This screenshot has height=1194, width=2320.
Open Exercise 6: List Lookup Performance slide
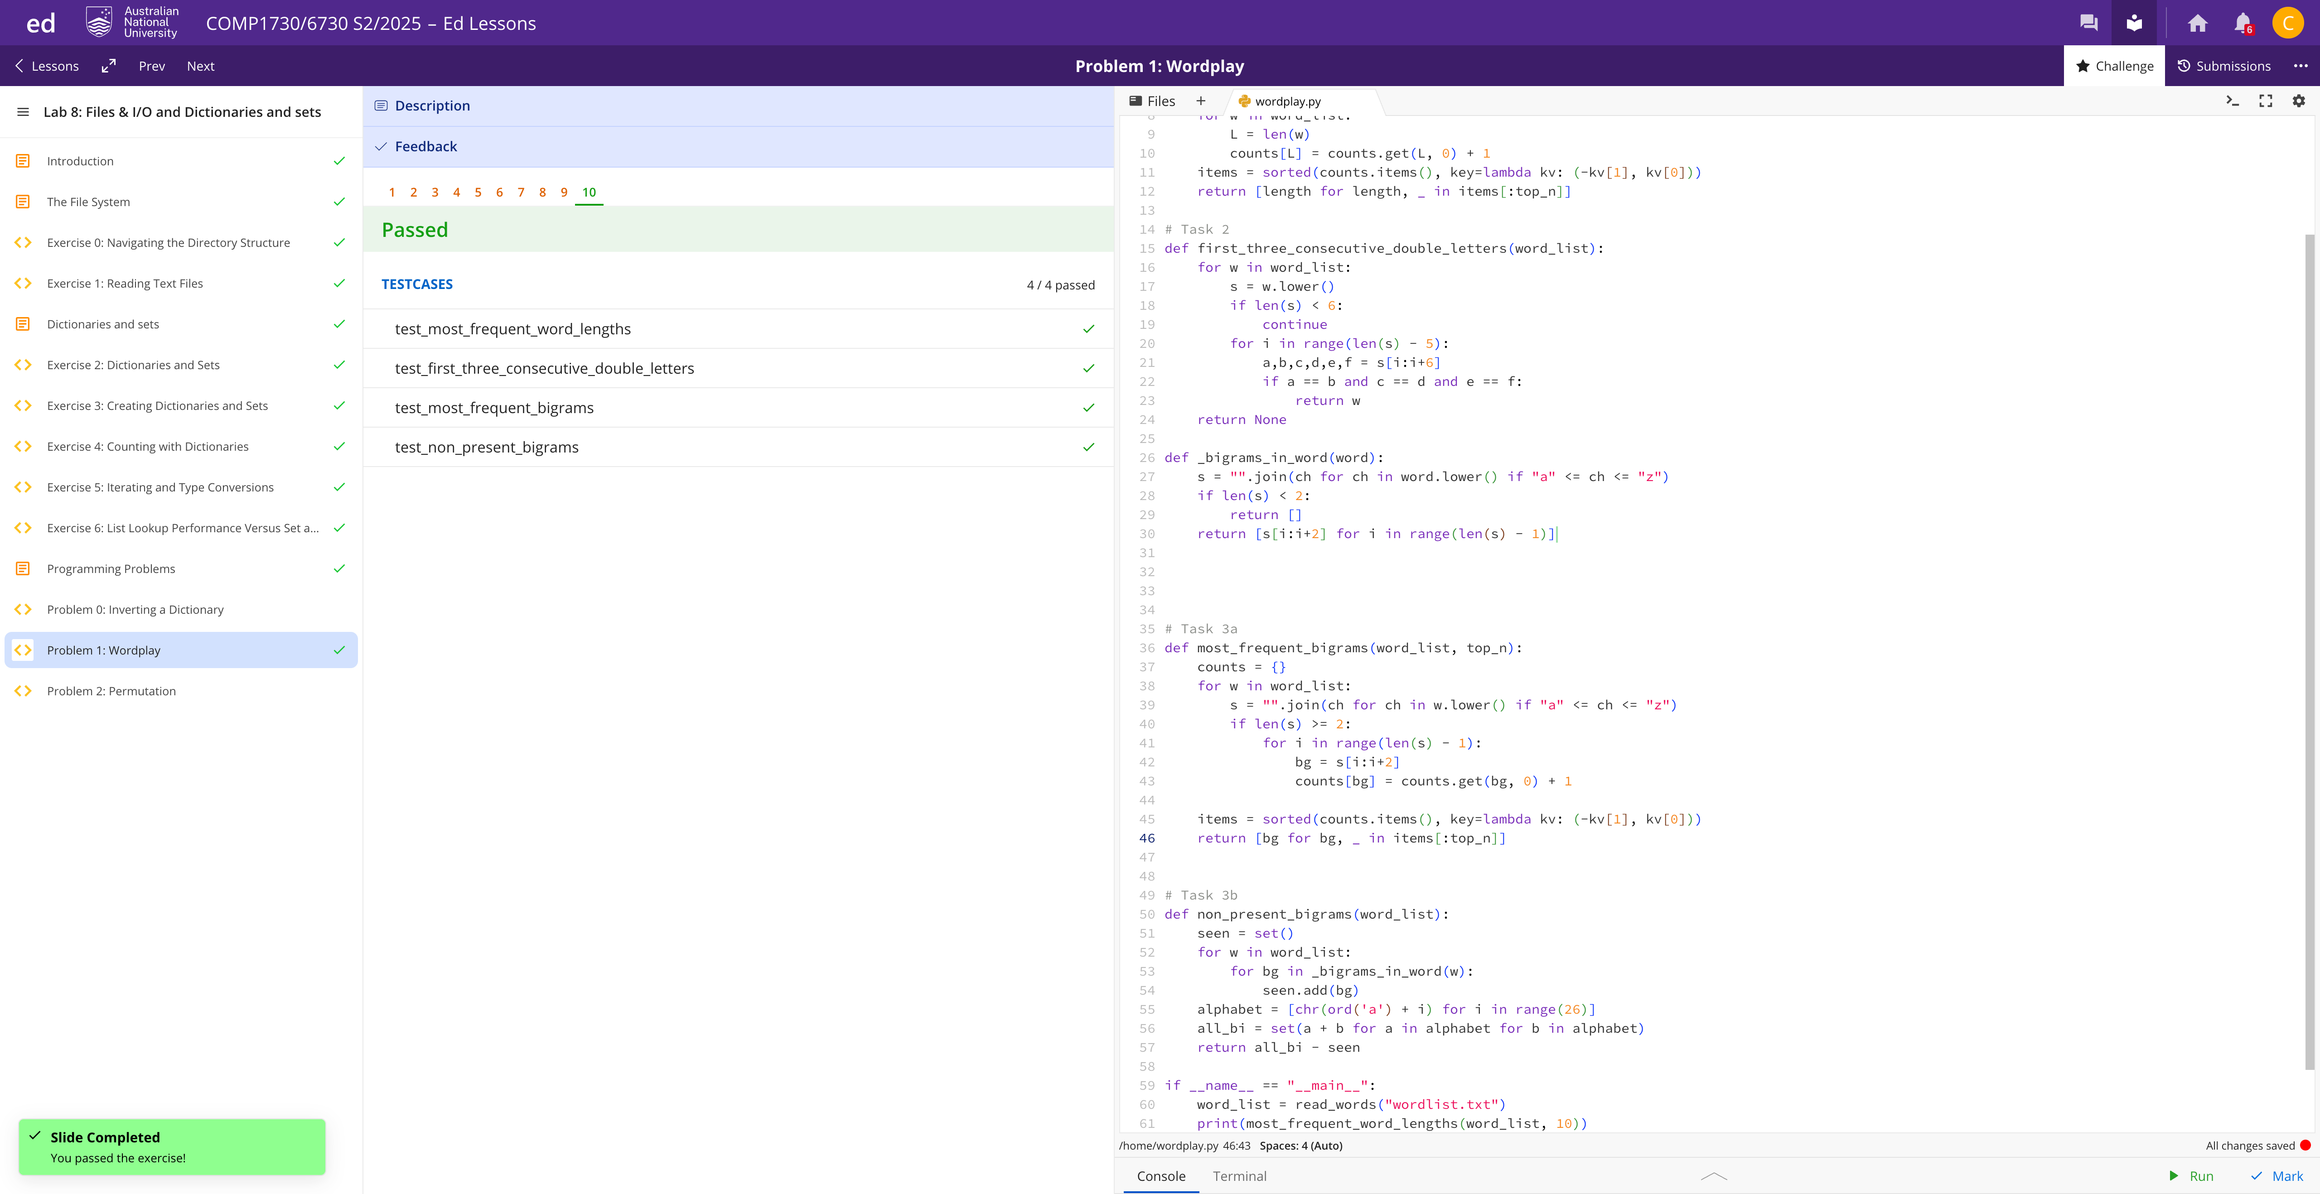(x=181, y=528)
